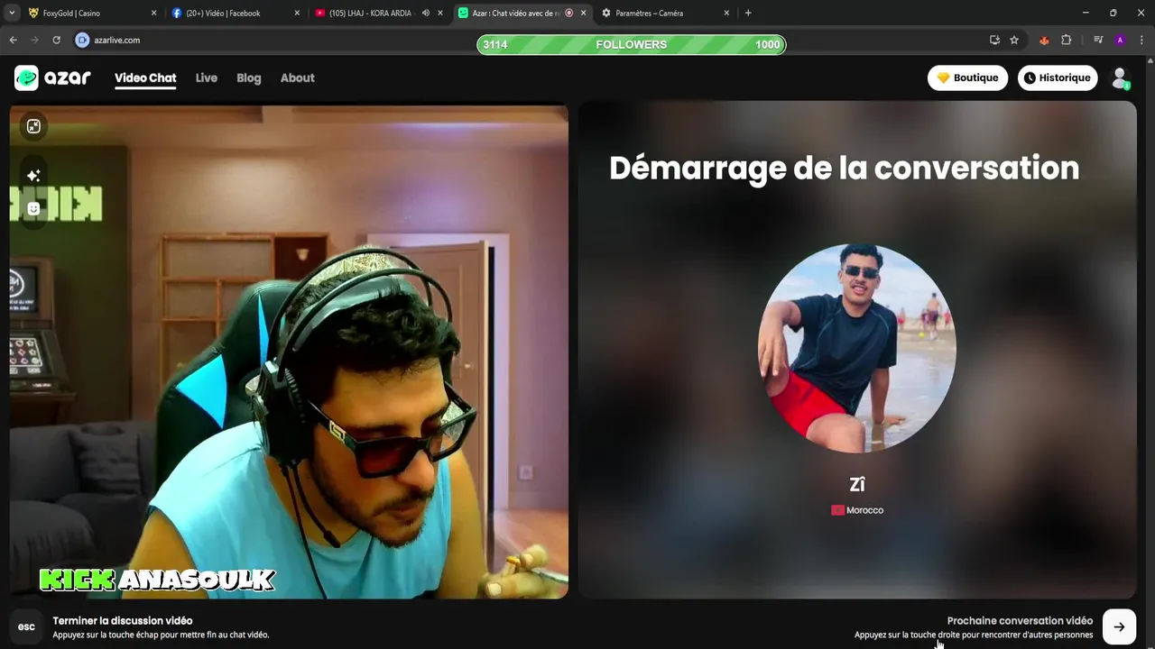Viewport: 1155px width, 649px height.
Task: Click Zî's profile picture
Action: [856, 347]
